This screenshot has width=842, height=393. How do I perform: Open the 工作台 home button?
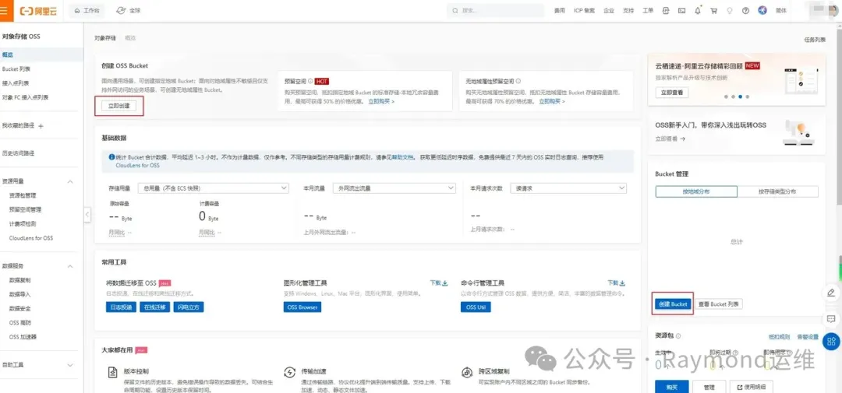pyautogui.click(x=87, y=11)
